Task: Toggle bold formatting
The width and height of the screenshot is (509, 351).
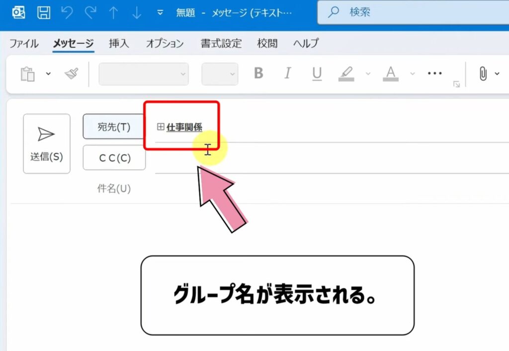Action: click(x=258, y=73)
